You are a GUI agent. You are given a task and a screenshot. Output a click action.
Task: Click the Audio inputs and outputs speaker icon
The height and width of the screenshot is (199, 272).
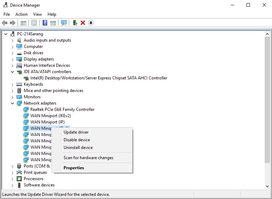click(19, 40)
